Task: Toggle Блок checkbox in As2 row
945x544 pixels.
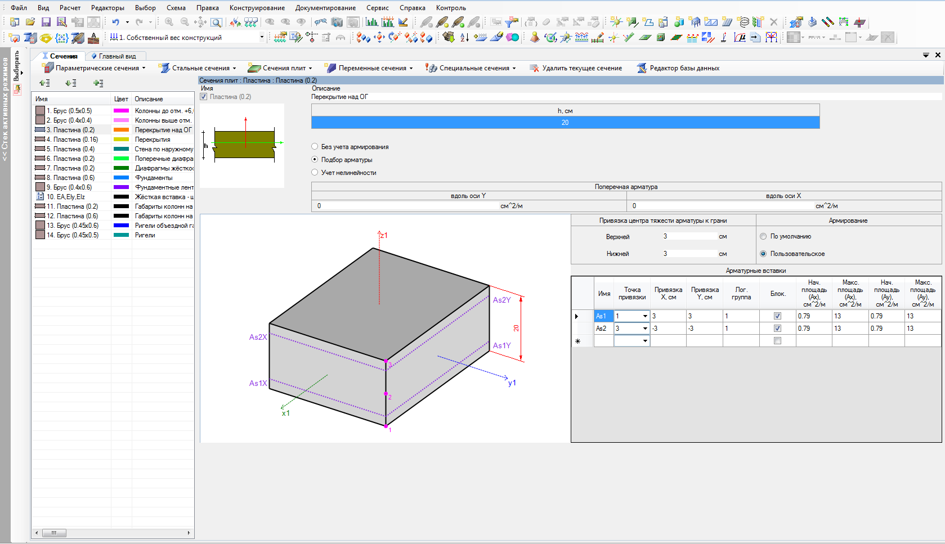Action: pyautogui.click(x=777, y=329)
